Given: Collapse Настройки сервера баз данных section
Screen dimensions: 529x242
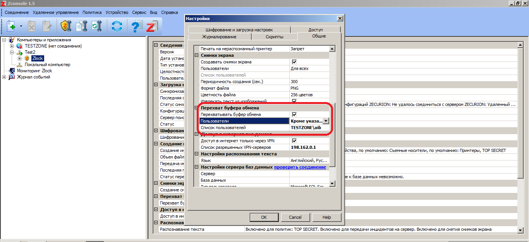Looking at the screenshot, I should [196, 167].
